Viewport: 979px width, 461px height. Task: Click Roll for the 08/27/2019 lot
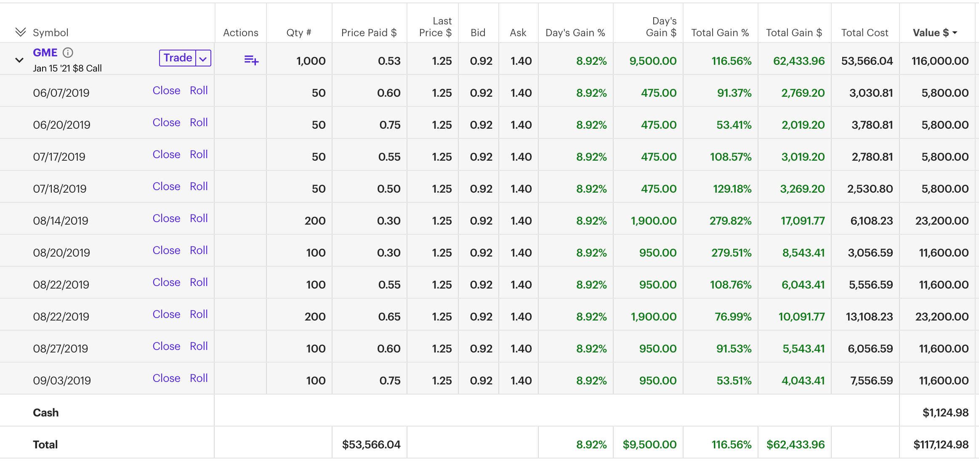199,346
